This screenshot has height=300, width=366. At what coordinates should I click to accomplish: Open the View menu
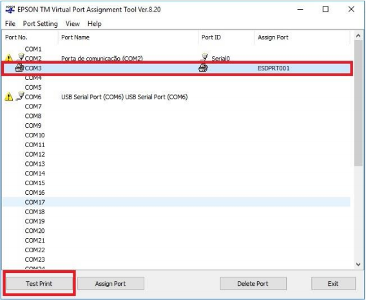pos(73,24)
